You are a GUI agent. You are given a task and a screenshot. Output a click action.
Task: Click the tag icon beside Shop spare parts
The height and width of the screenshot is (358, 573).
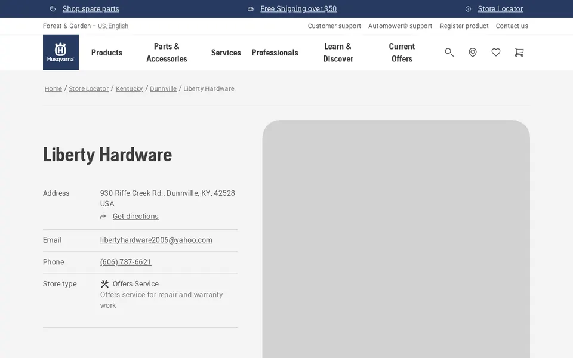tap(53, 9)
